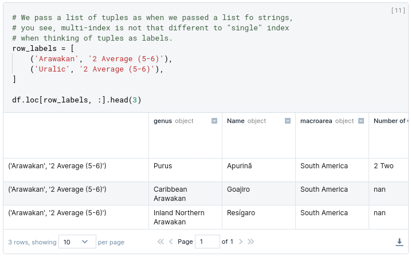
Task: Open the Name column dropdown menu
Action: 288,121
